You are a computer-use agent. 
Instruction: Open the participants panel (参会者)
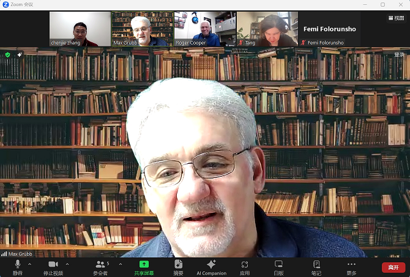tap(100, 267)
